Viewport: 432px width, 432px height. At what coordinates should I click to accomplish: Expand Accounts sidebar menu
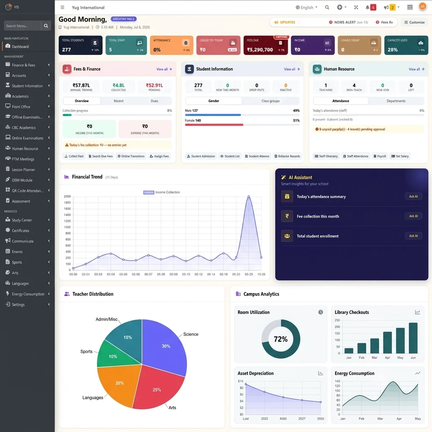[27, 76]
